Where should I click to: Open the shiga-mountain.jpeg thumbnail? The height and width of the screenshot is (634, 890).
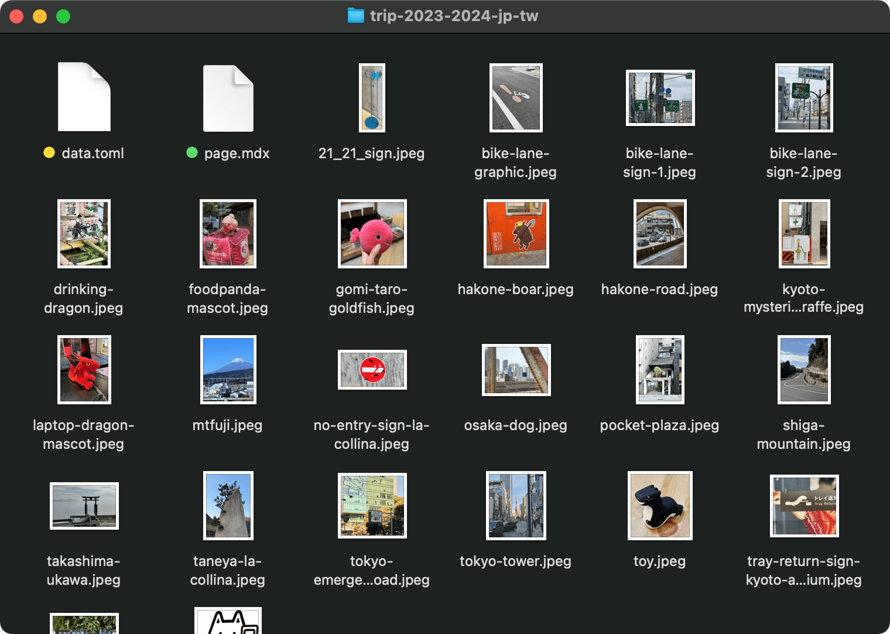tap(804, 370)
